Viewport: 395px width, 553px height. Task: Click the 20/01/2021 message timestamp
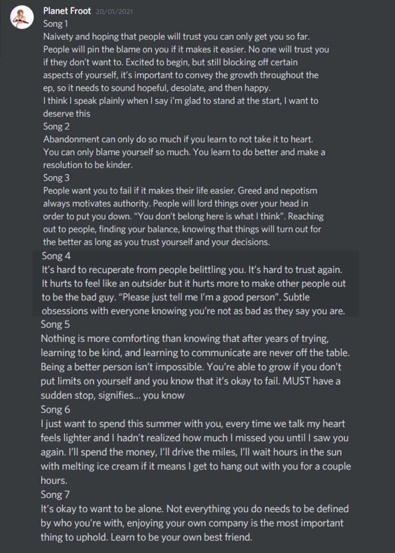[114, 12]
